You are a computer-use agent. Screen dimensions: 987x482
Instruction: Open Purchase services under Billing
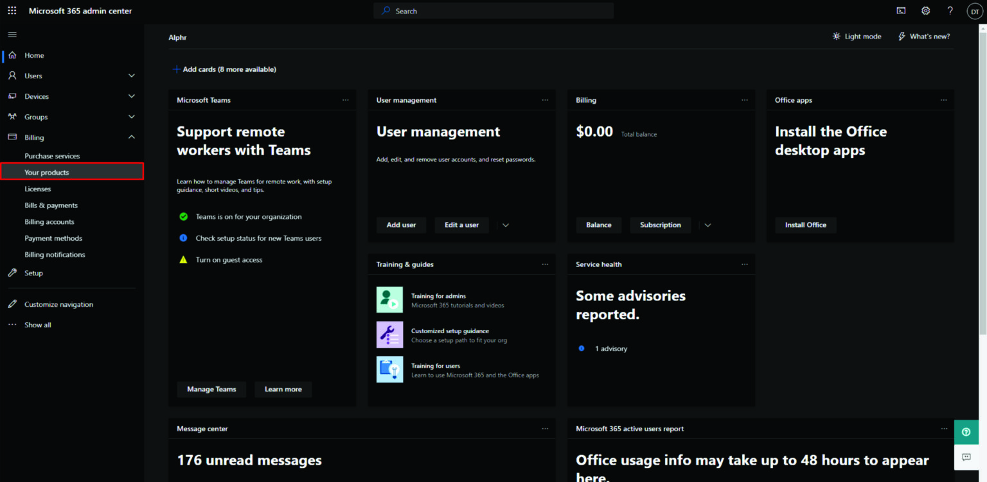[x=52, y=156]
